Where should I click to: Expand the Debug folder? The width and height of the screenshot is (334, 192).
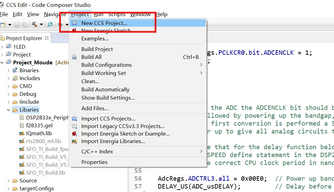9,94
